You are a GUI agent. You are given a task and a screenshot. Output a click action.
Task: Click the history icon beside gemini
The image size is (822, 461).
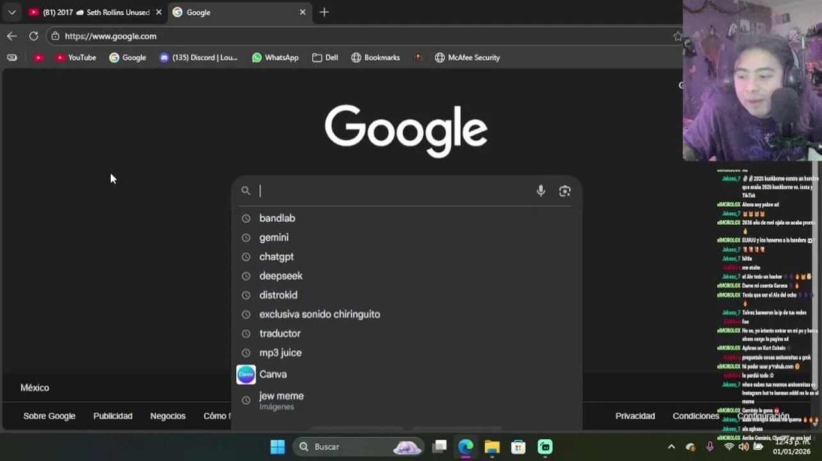246,238
